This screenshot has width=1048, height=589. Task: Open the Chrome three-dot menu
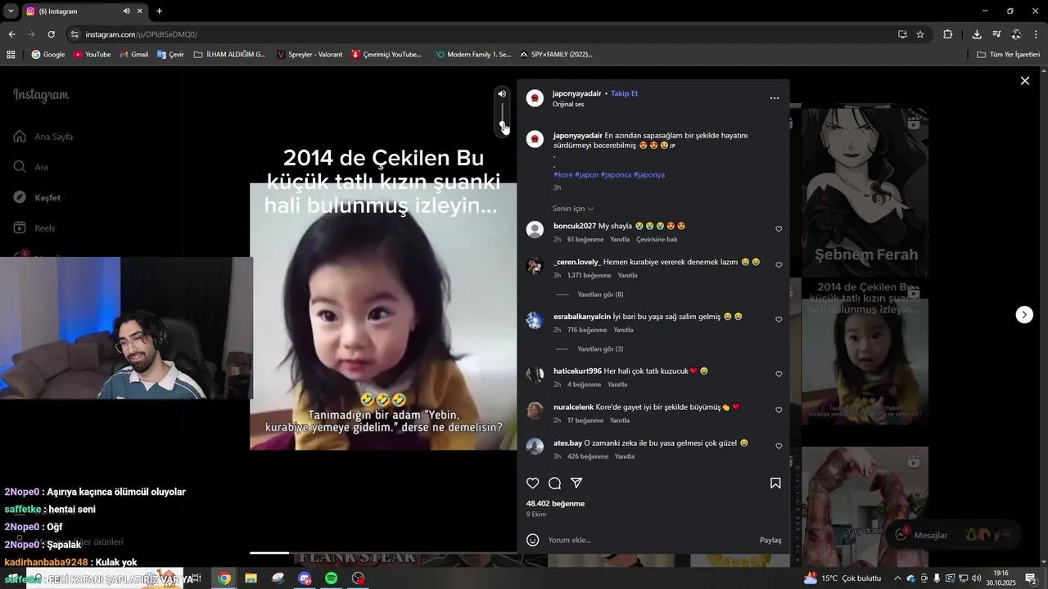1036,34
